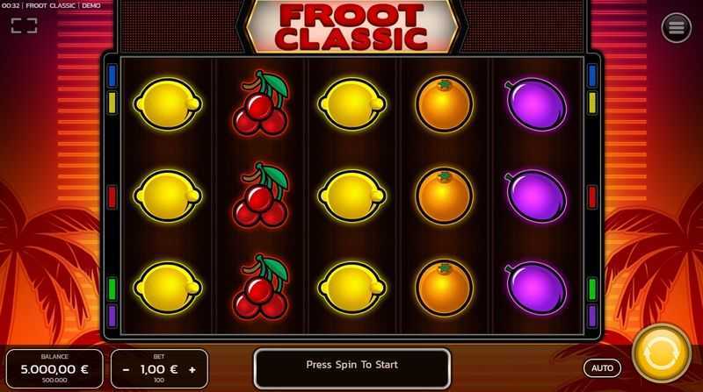
Task: Click the top lemon on first reel
Action: pyautogui.click(x=167, y=103)
